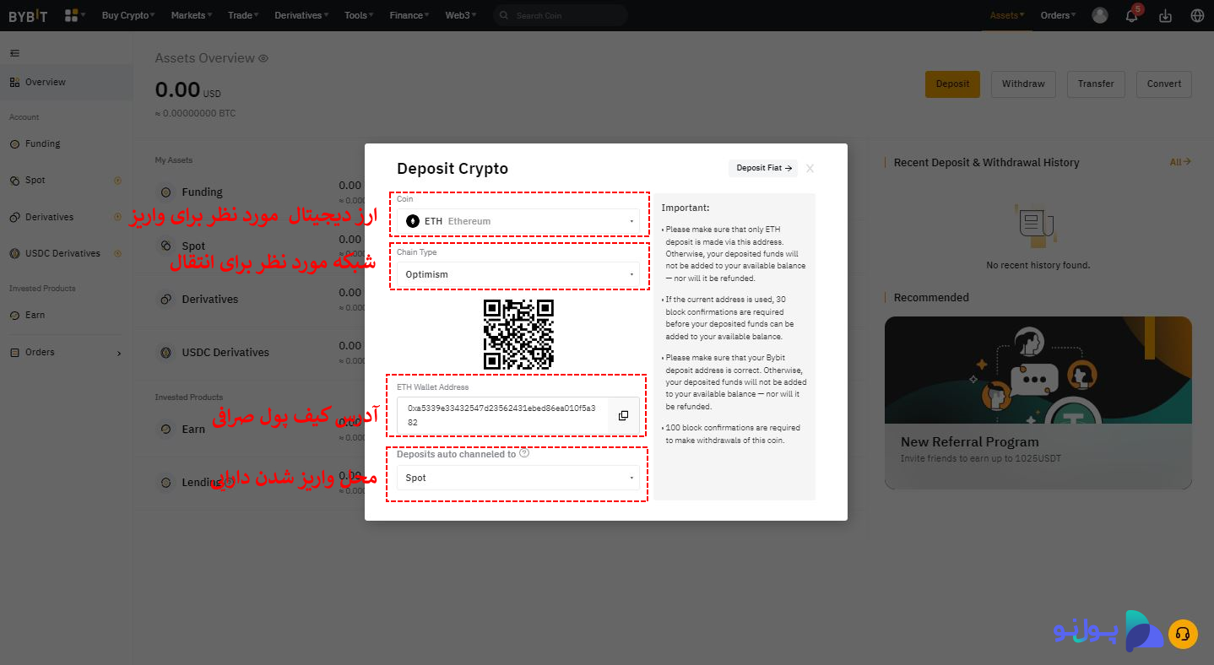The width and height of the screenshot is (1214, 665).
Task: Click the download app icon
Action: click(1165, 15)
